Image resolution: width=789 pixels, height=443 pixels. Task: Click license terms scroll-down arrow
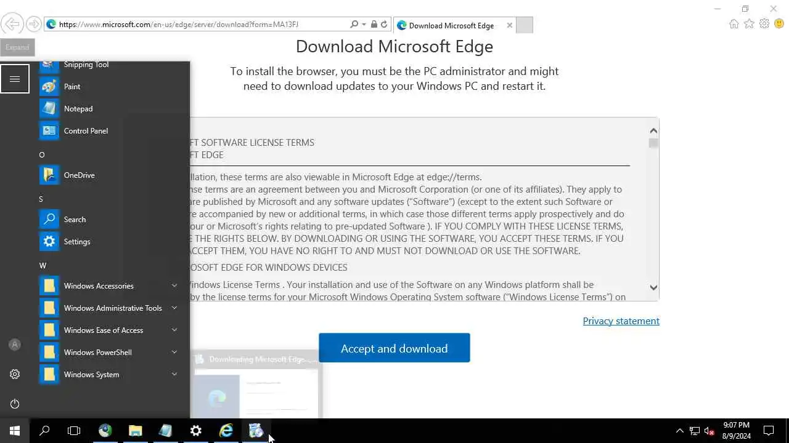pos(653,287)
